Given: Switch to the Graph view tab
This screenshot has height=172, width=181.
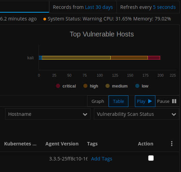Looking at the screenshot, I should tap(98, 101).
